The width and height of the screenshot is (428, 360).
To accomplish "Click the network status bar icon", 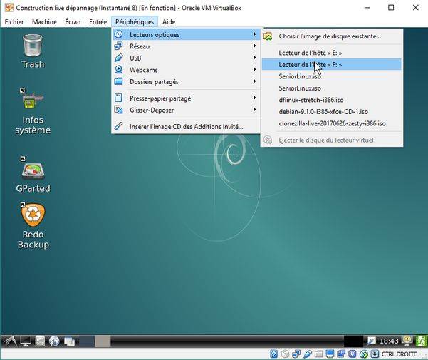I will [296, 354].
